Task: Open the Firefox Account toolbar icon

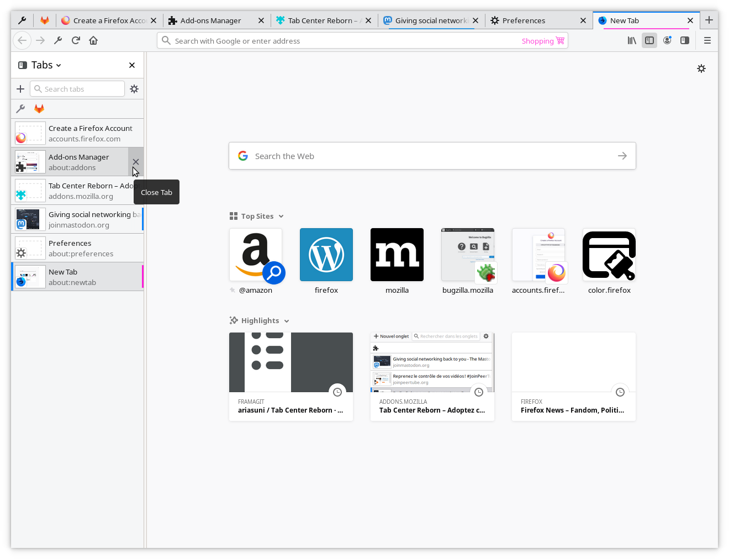Action: (x=667, y=40)
